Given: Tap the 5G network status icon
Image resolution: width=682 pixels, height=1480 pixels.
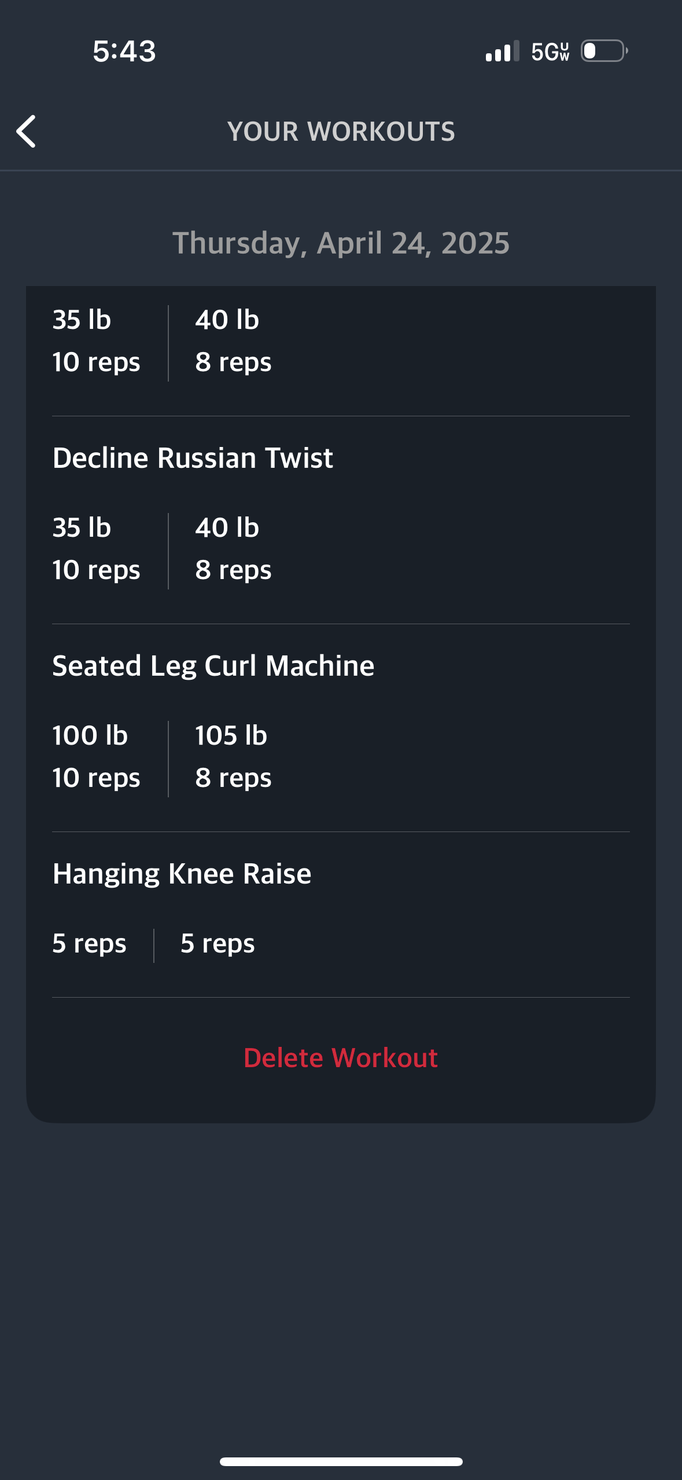Looking at the screenshot, I should (550, 52).
